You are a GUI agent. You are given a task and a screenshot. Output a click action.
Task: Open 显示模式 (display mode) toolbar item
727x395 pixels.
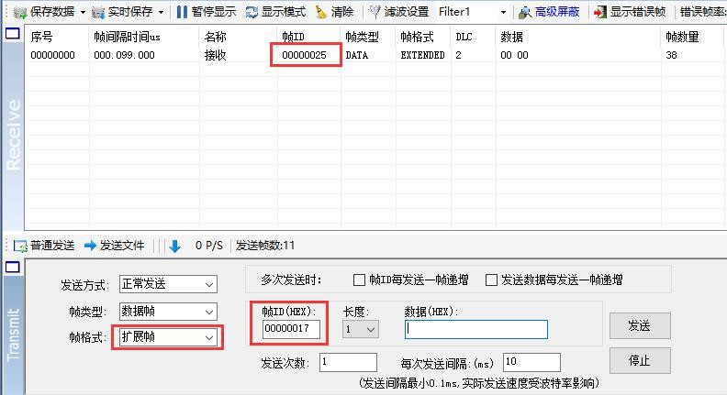(x=252, y=12)
